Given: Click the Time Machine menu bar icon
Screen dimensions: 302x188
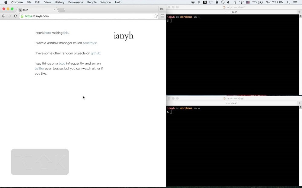Looking at the screenshot, I should [x=223, y=2].
